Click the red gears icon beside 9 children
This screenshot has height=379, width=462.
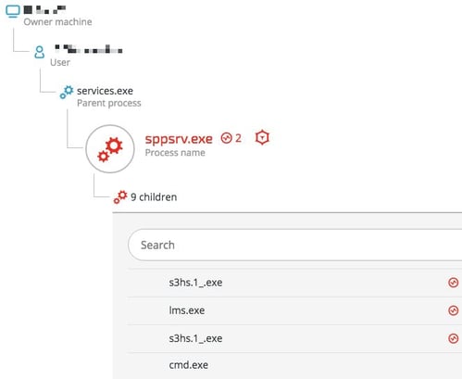click(x=120, y=196)
